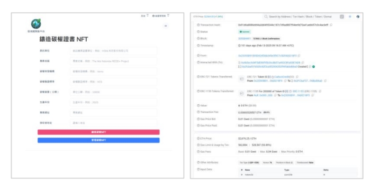Click the search magnifier icon in the explorer
The height and width of the screenshot is (191, 379).
tap(266, 17)
